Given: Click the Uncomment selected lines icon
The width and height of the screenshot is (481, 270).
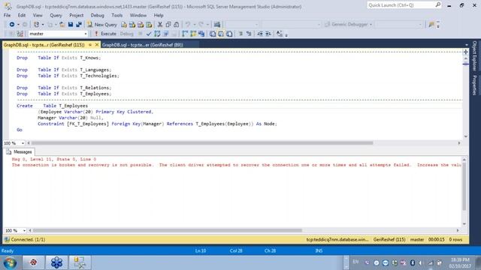Looking at the screenshot, I should [249, 34].
